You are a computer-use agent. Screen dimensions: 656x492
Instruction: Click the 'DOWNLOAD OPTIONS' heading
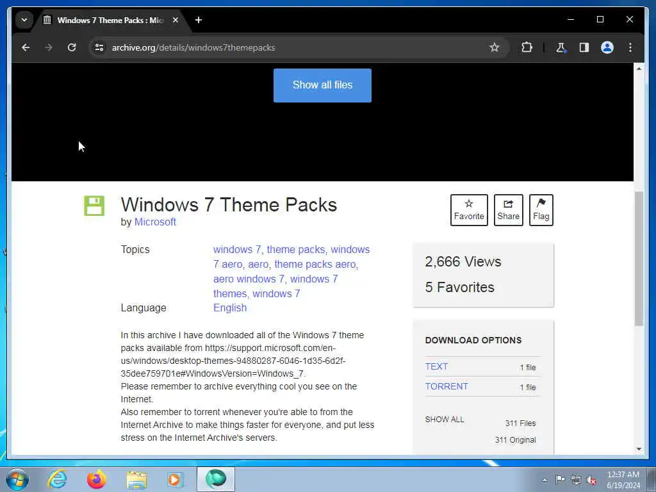(x=473, y=341)
